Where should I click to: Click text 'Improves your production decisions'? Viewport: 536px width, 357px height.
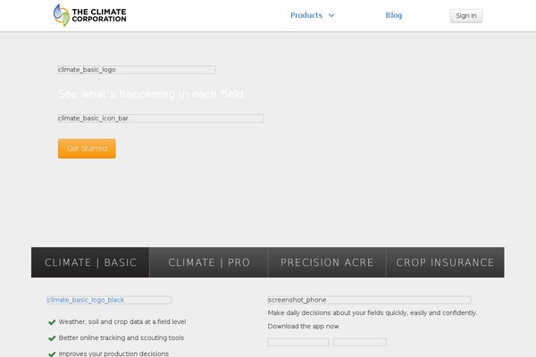click(x=113, y=353)
